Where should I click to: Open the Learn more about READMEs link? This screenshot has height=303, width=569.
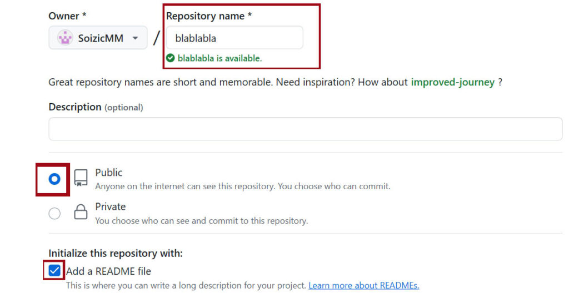point(363,286)
